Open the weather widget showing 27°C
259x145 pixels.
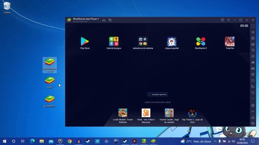(196, 141)
